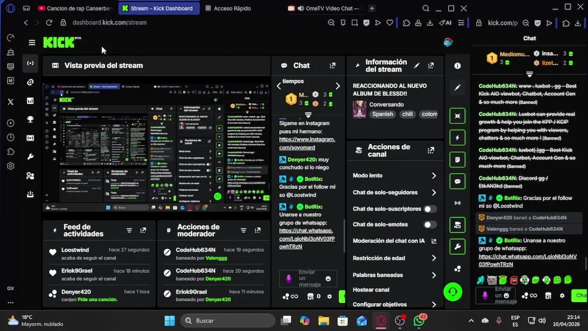Open WhatsApp from the taskbar
The image size is (588, 331).
point(419,320)
